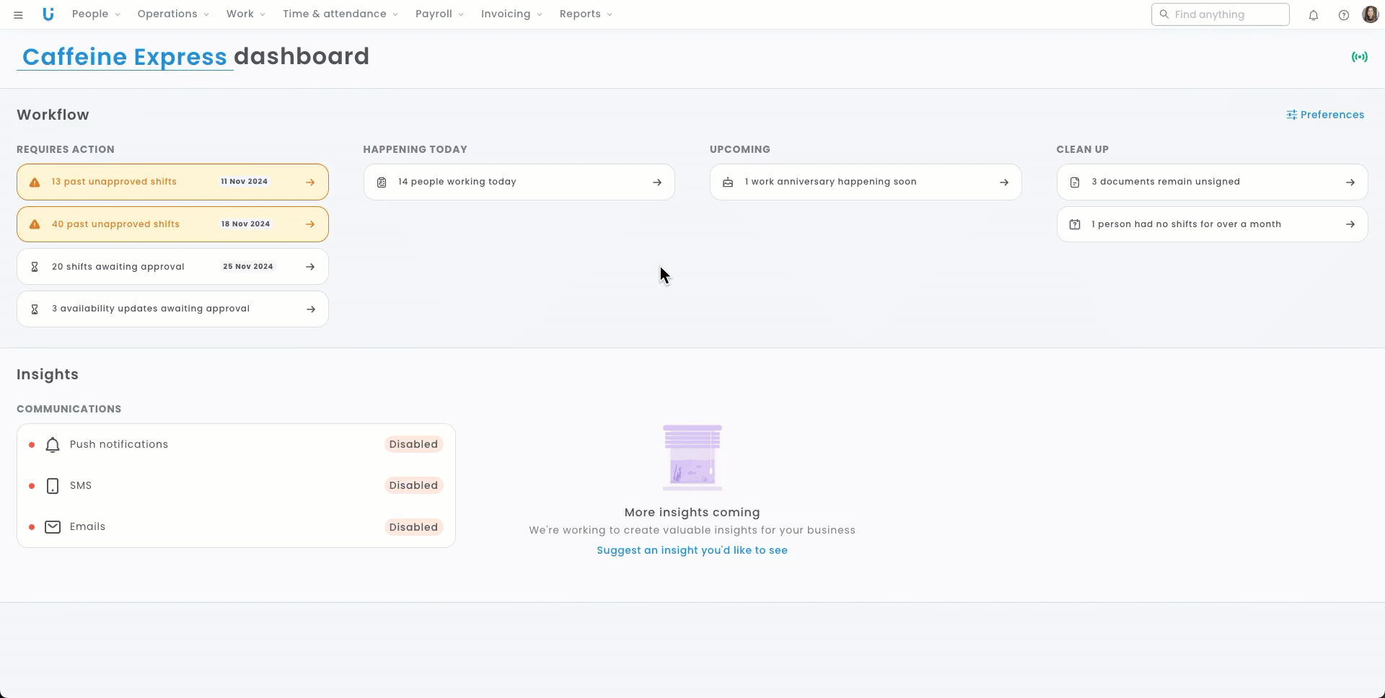Open the hamburger navigation menu
Viewport: 1385px width, 698px height.
pos(18,14)
